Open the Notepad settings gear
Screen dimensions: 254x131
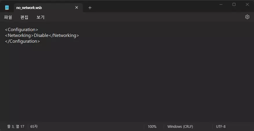[247, 17]
